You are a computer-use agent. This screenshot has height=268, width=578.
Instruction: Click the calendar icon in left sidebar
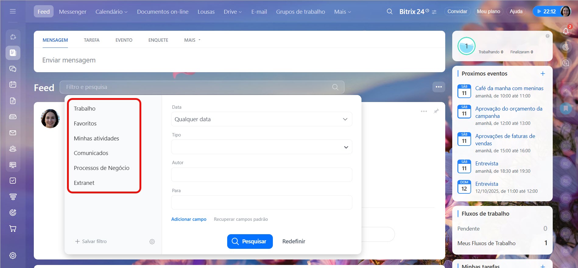pos(13,84)
